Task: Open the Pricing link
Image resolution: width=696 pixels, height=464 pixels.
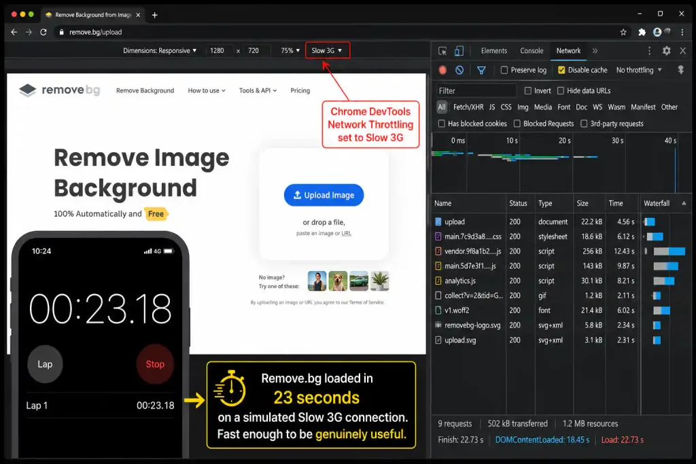Action: coord(300,90)
